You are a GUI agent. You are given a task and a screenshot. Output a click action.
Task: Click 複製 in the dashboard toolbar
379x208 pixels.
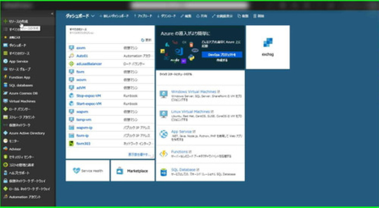[x=243, y=16]
